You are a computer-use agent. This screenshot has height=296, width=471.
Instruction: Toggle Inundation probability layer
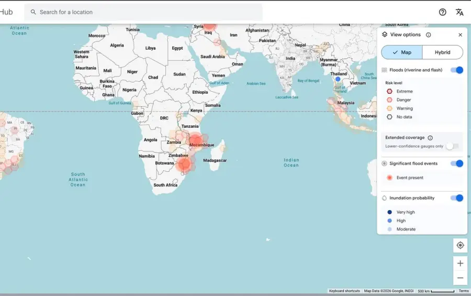coord(456,198)
